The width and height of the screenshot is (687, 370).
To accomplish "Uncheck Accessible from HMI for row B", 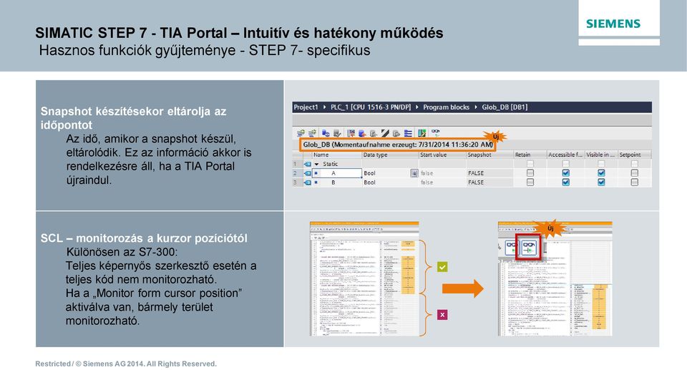I will (x=565, y=182).
